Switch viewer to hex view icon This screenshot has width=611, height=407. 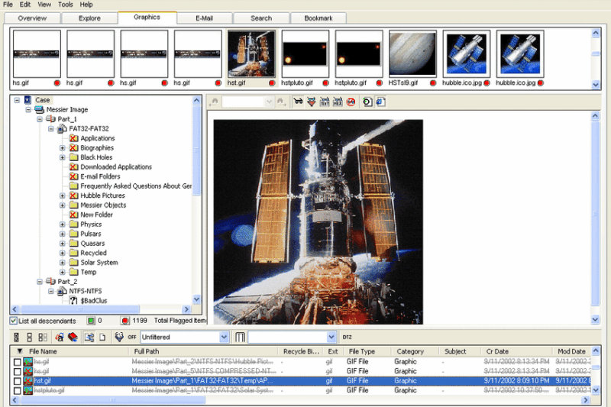coord(338,102)
